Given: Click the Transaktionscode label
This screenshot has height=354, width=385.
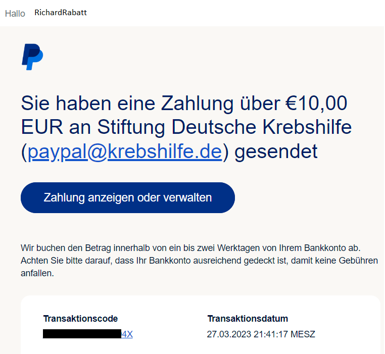Looking at the screenshot, I should click(x=80, y=319).
